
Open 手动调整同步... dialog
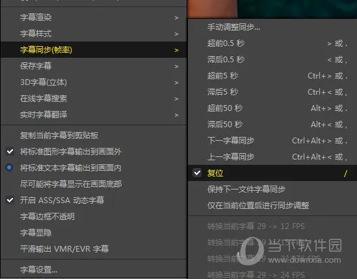coord(272,27)
